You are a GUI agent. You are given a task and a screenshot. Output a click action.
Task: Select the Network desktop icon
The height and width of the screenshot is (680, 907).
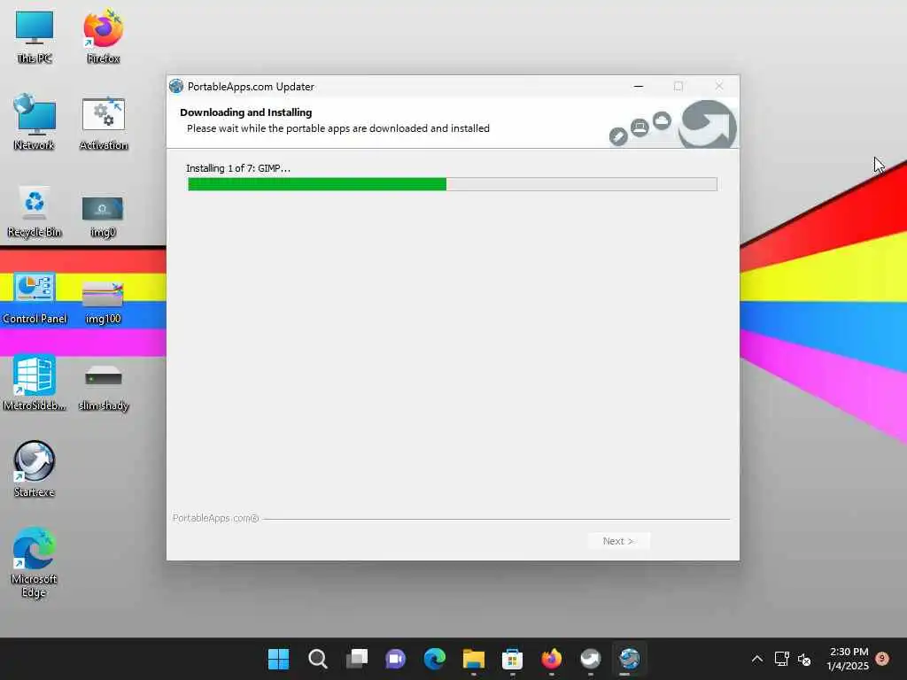35,122
